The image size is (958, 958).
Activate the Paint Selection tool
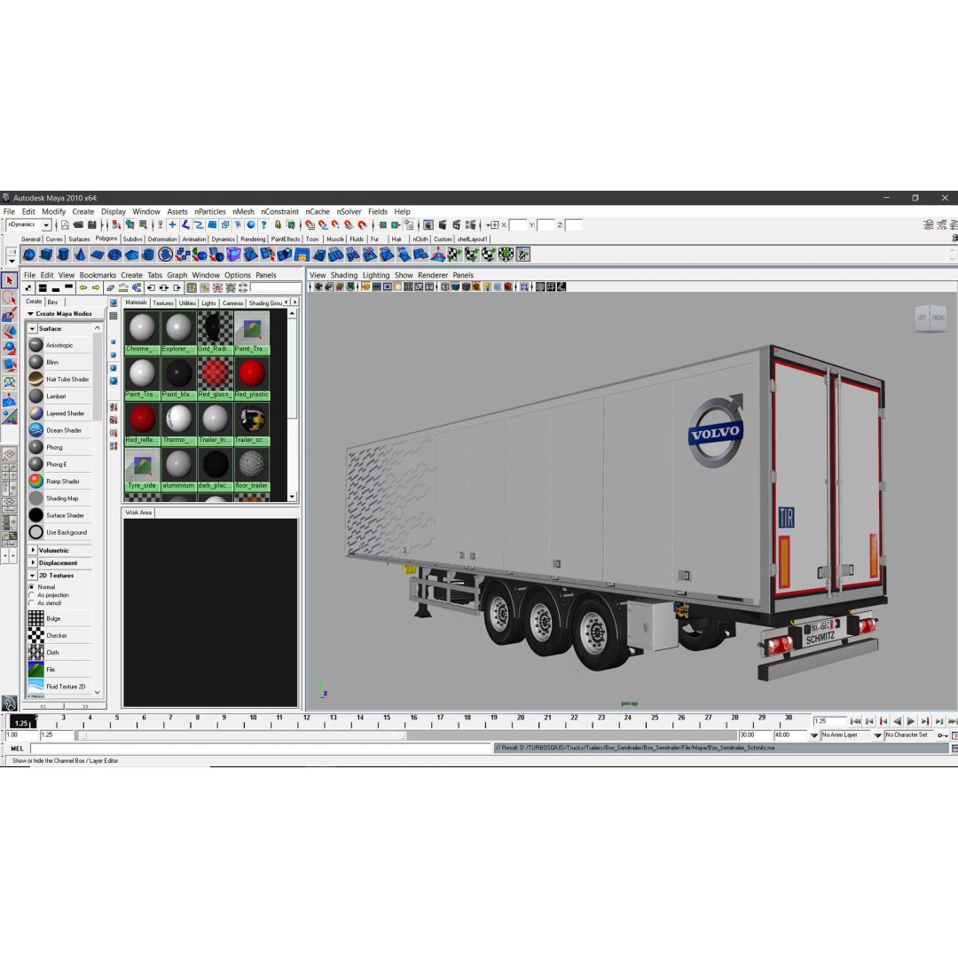coord(9,315)
